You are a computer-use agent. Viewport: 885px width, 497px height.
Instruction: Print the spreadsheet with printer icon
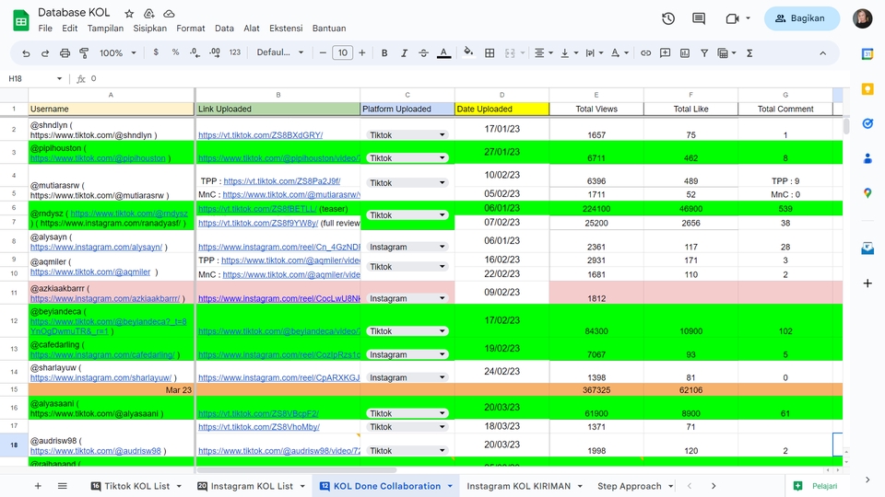65,53
